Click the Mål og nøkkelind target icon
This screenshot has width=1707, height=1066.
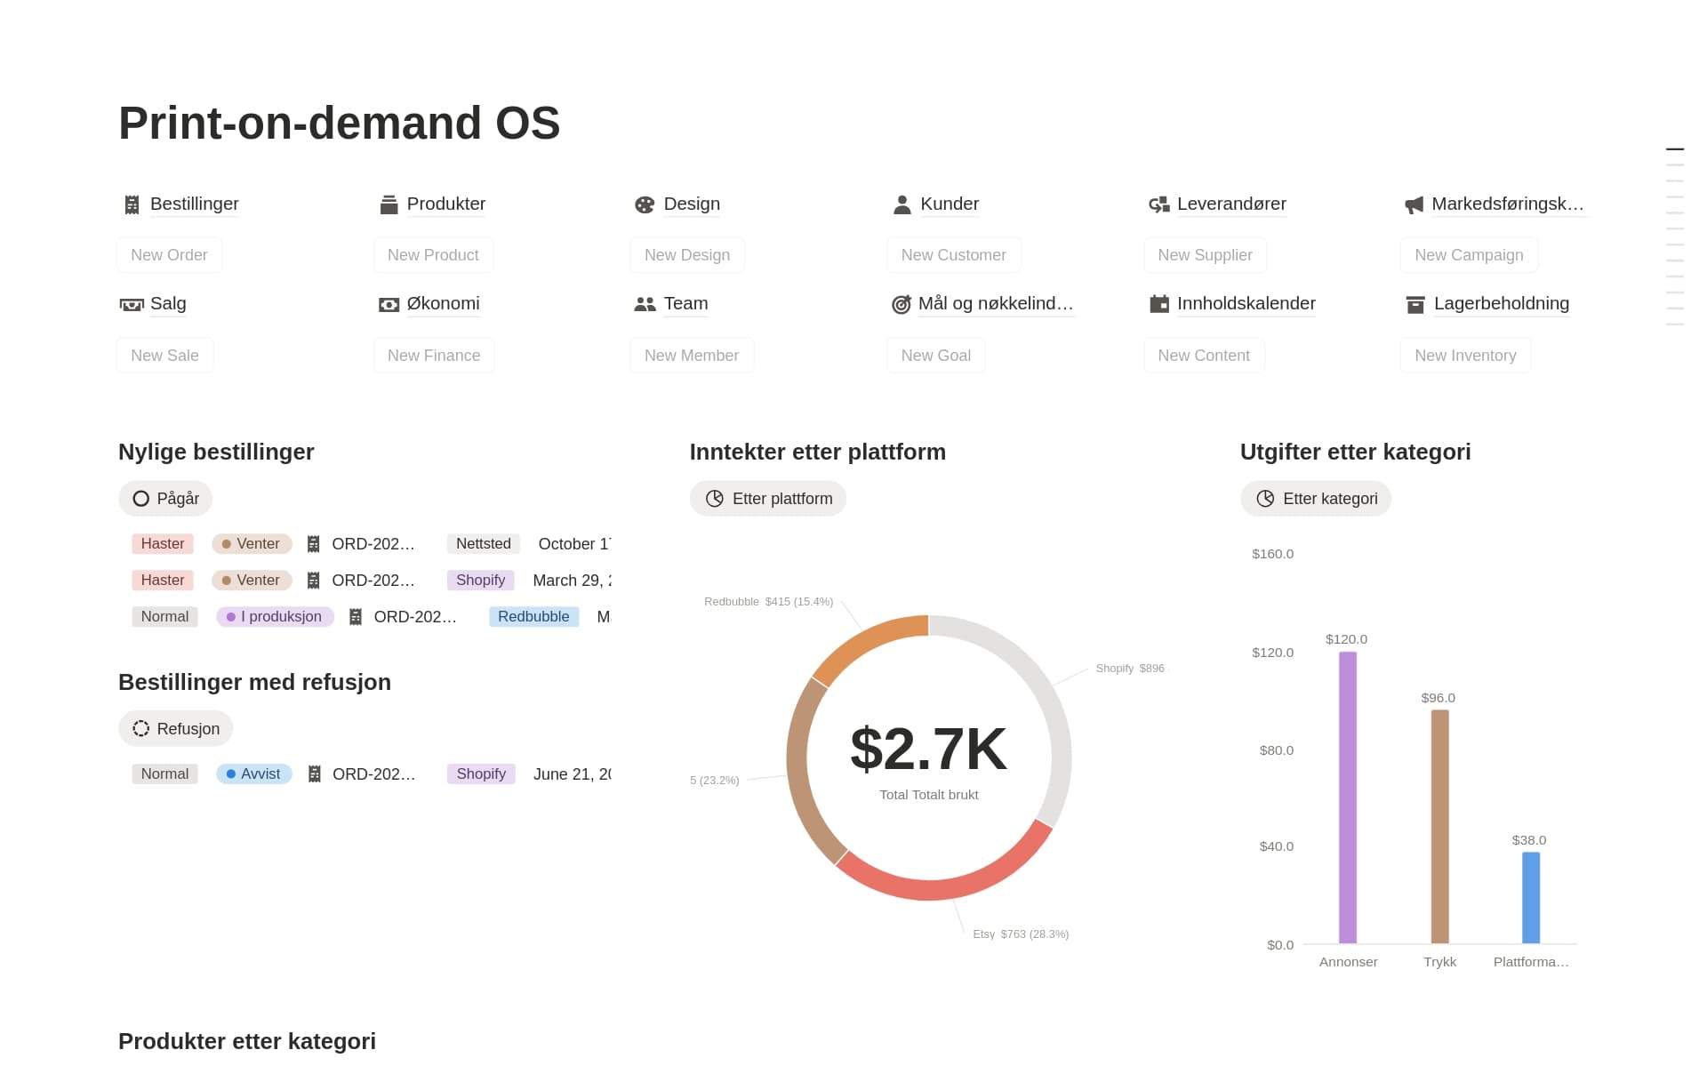pyautogui.click(x=902, y=304)
